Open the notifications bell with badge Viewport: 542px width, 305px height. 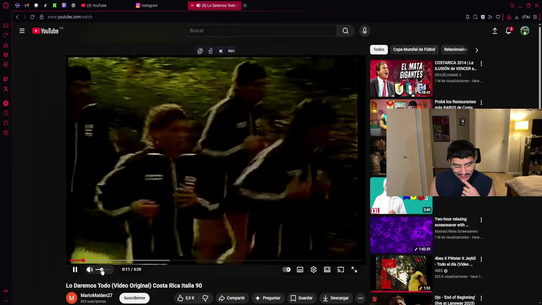(x=509, y=30)
